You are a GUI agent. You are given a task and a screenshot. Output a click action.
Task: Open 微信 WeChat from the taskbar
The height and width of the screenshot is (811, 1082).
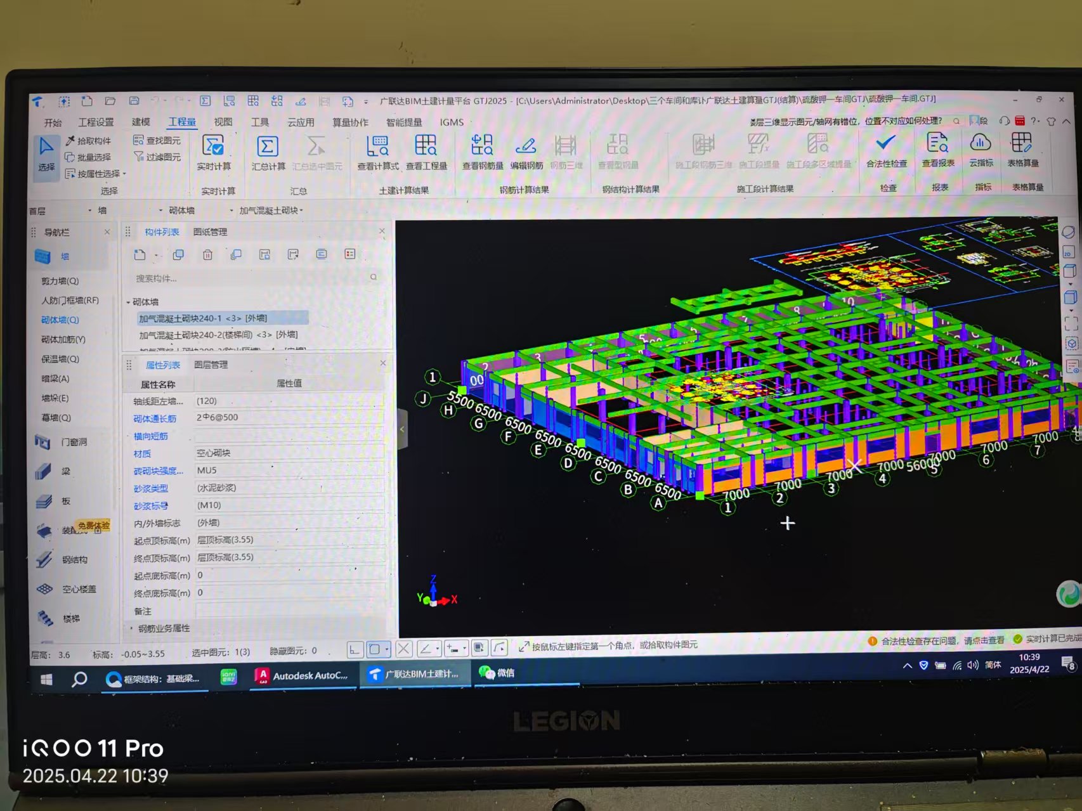(x=497, y=673)
